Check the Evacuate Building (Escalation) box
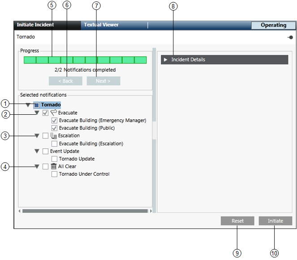Image resolution: width=297 pixels, height=260 pixels. pyautogui.click(x=54, y=144)
